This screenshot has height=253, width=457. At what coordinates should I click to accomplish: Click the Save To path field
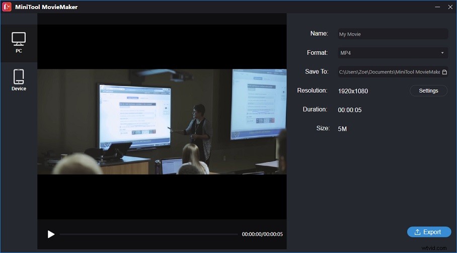(x=389, y=72)
